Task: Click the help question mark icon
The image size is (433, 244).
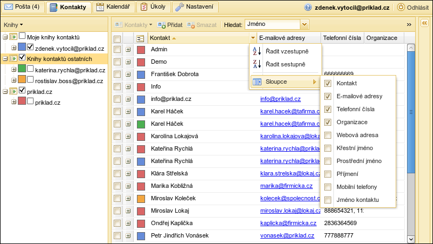Action: coord(308,8)
